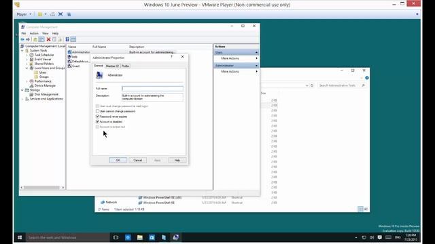This screenshot has height=244, width=435.
Task: Click the question mark in Administrator Properties title
Action: pyautogui.click(x=172, y=56)
